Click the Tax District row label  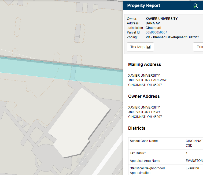[x=138, y=153]
